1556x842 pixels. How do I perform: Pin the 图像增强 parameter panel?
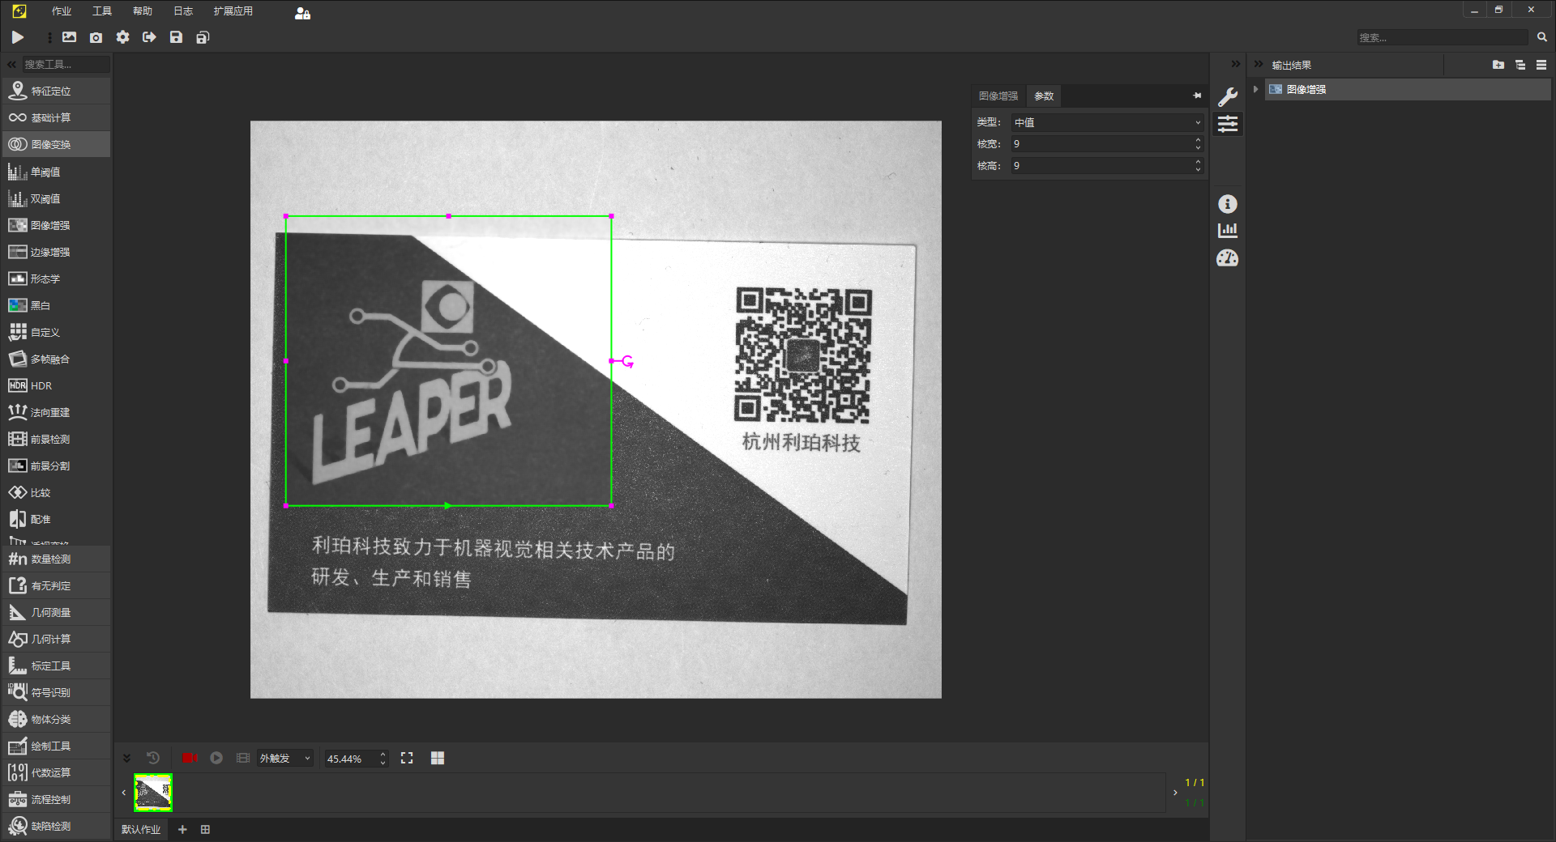[1197, 96]
